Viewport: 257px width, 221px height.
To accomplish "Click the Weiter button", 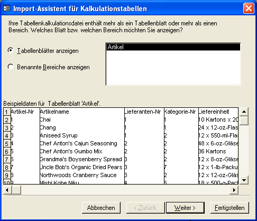I will click(x=185, y=208).
